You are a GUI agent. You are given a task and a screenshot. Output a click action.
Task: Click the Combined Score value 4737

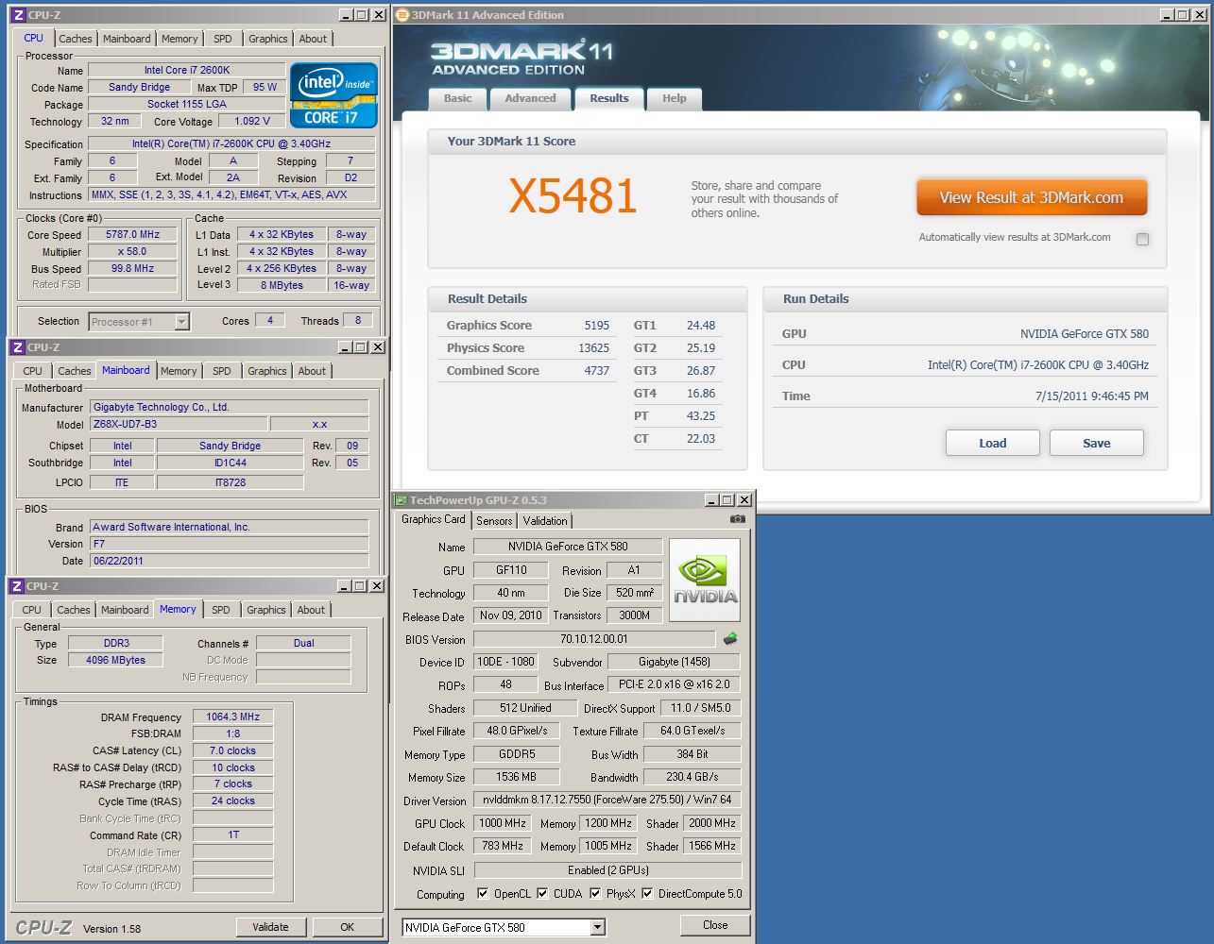pyautogui.click(x=596, y=370)
